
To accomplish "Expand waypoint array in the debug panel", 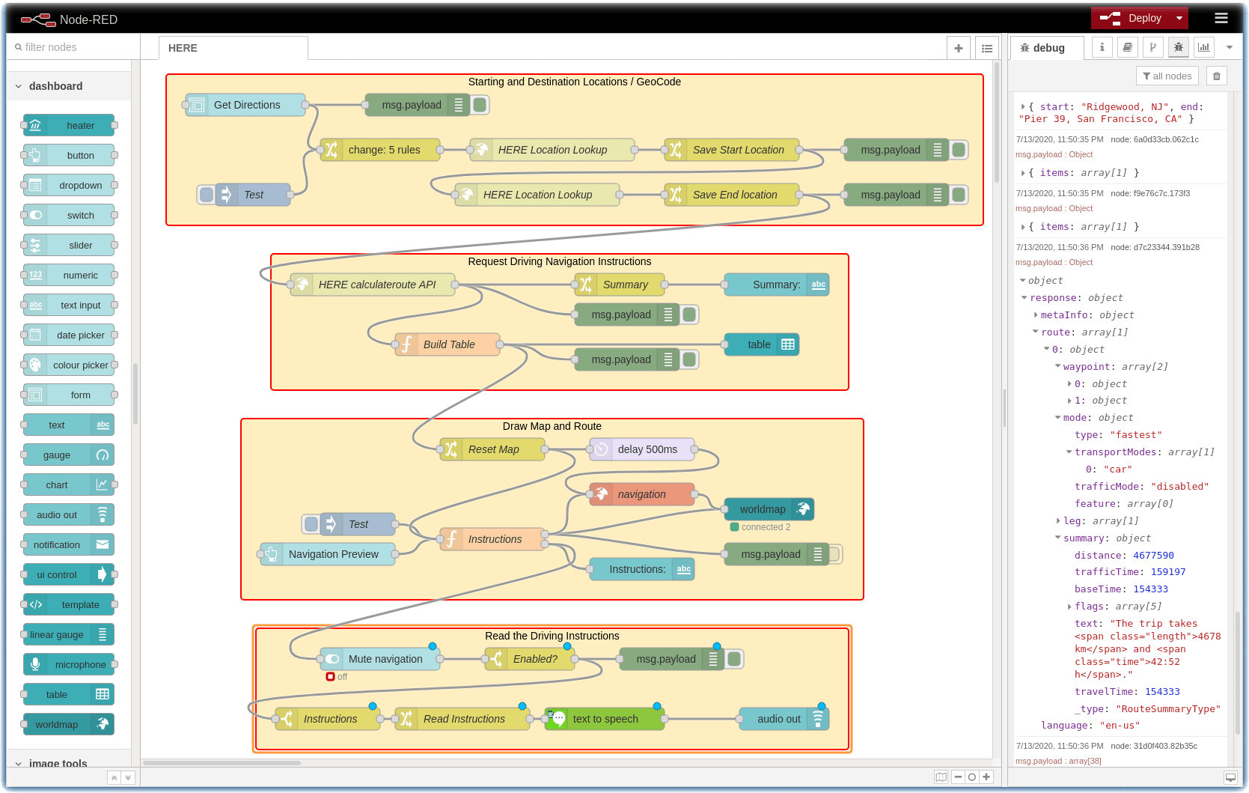I will point(1057,366).
